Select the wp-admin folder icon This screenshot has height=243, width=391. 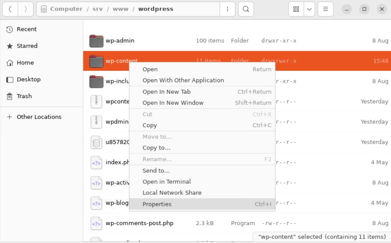(x=96, y=41)
